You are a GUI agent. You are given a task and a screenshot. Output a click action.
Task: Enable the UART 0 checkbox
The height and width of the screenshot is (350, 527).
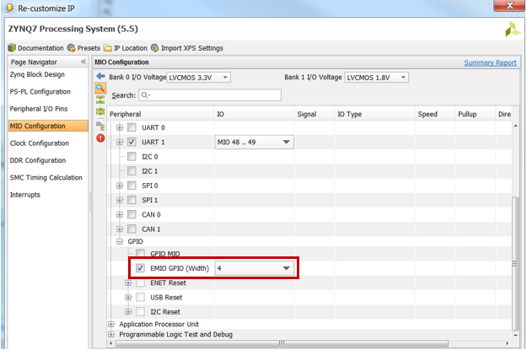pyautogui.click(x=132, y=127)
